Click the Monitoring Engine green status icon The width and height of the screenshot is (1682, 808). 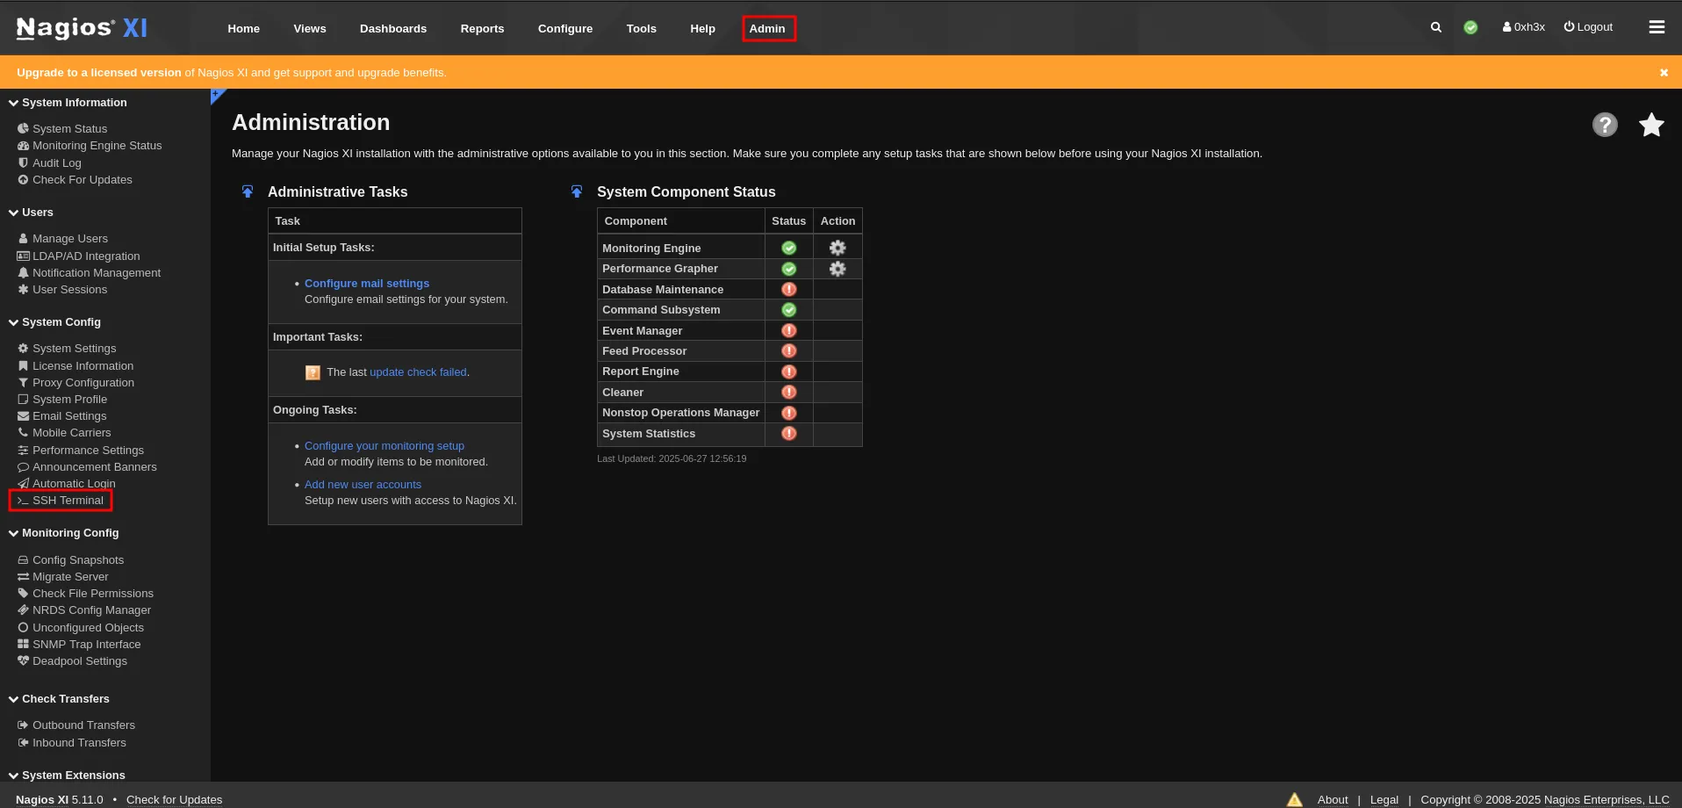(789, 248)
